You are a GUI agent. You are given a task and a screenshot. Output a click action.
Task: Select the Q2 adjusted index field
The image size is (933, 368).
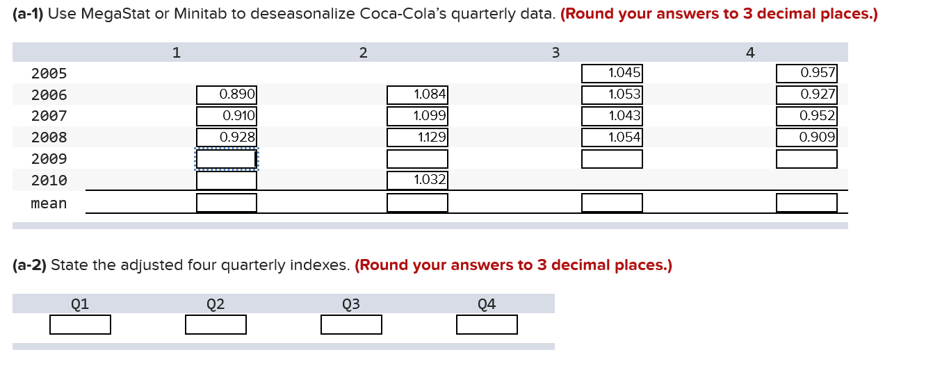pos(216,324)
